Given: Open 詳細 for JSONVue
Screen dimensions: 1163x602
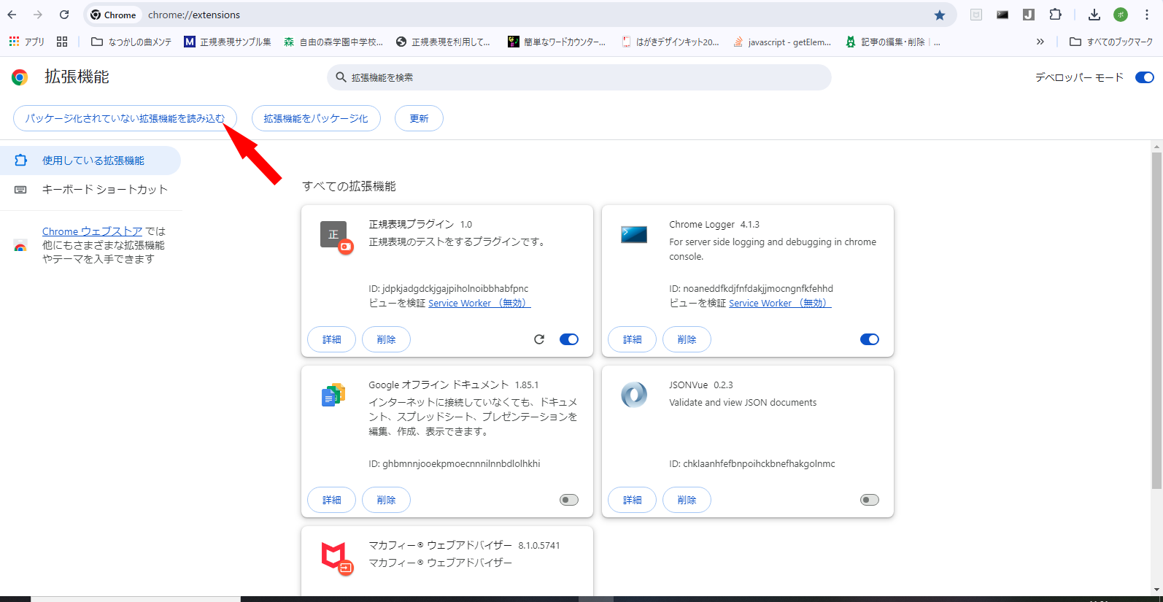Looking at the screenshot, I should pos(633,500).
